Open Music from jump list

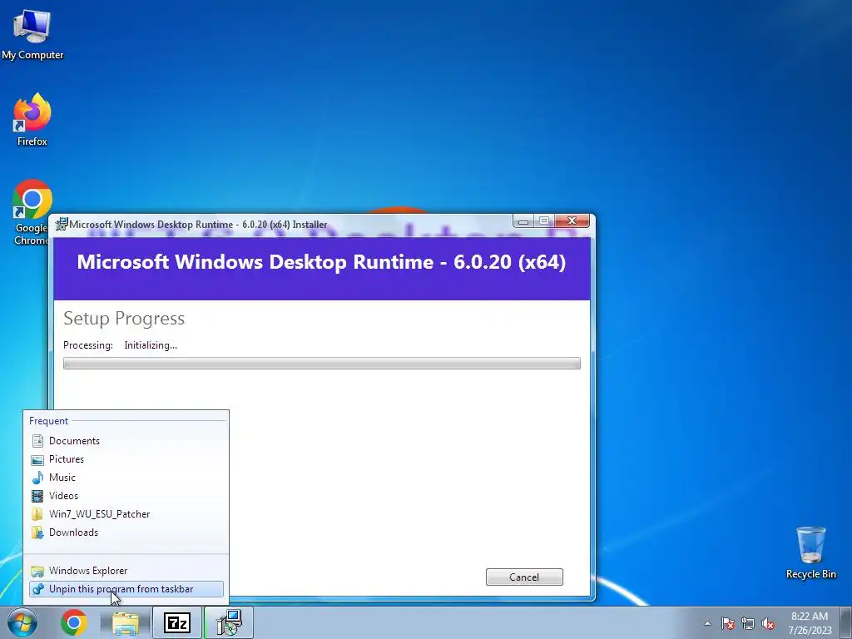126,478
